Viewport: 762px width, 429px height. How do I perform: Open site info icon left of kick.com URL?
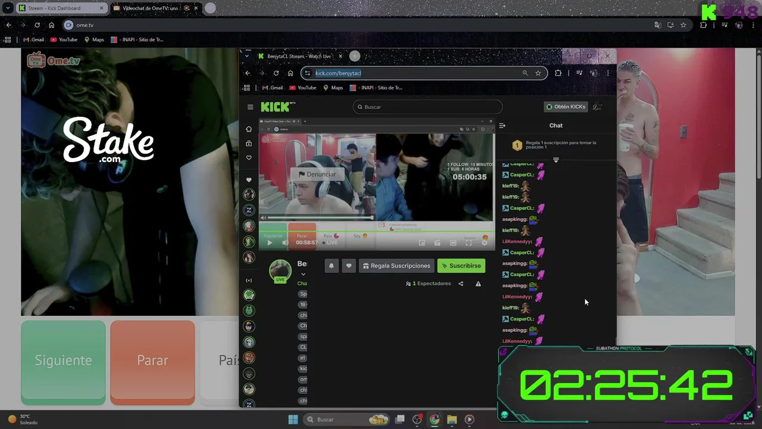point(307,73)
